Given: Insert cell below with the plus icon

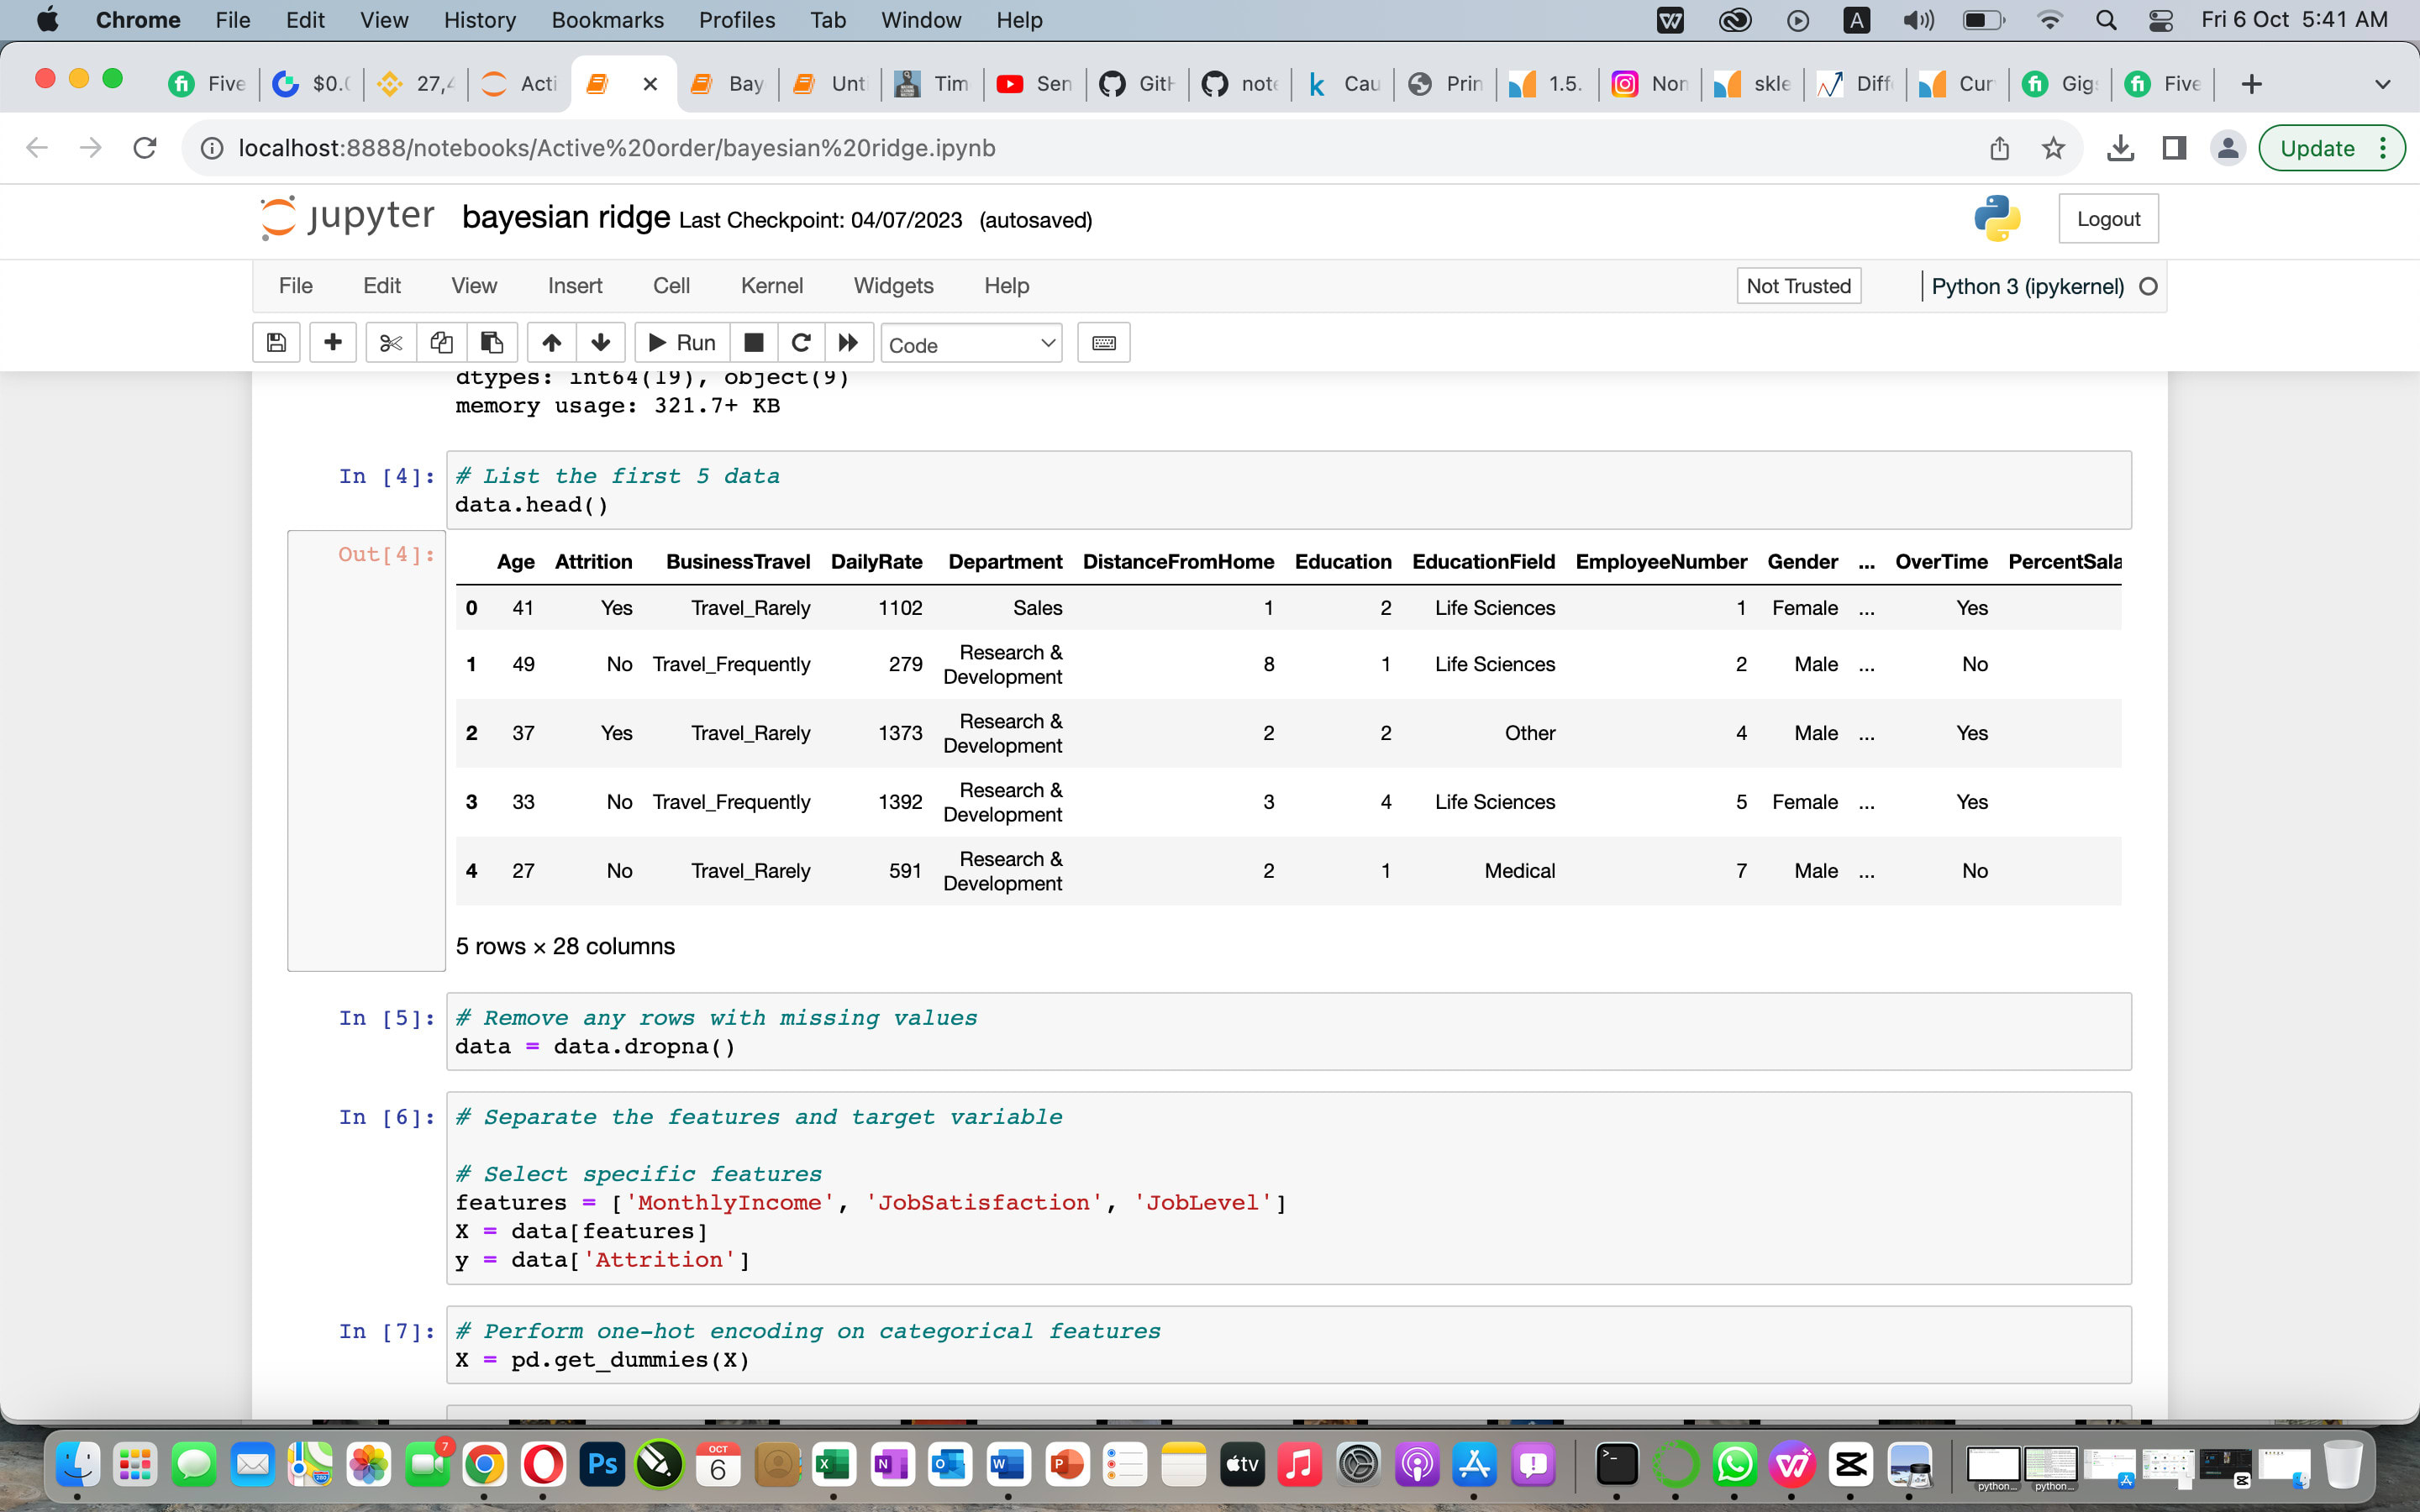Looking at the screenshot, I should click(333, 343).
